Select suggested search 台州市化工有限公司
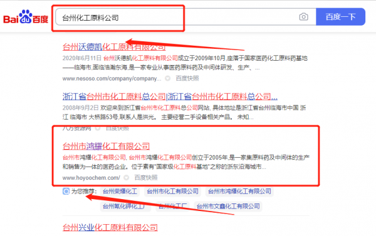Image resolution: width=376 pixels, height=236 pixels. [x=173, y=191]
